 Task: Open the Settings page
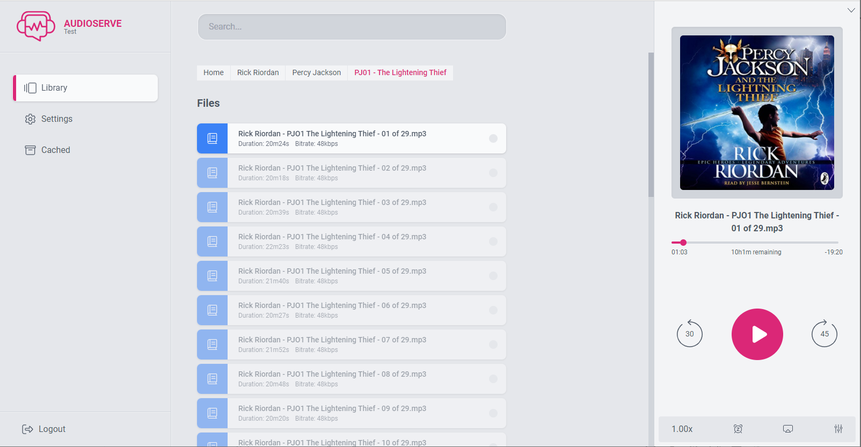click(x=48, y=119)
